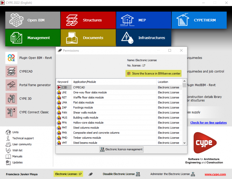232x179 pixels.
Task: Click the Disable Electronic License network icon
Action: 138,174
